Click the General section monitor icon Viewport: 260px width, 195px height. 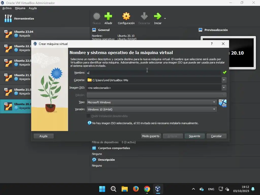[94, 30]
